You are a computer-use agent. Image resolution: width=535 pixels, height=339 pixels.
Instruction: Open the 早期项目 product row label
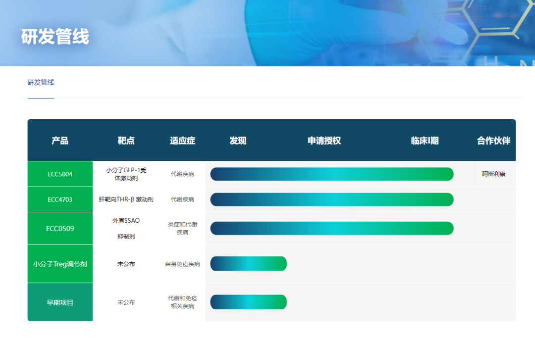point(60,302)
